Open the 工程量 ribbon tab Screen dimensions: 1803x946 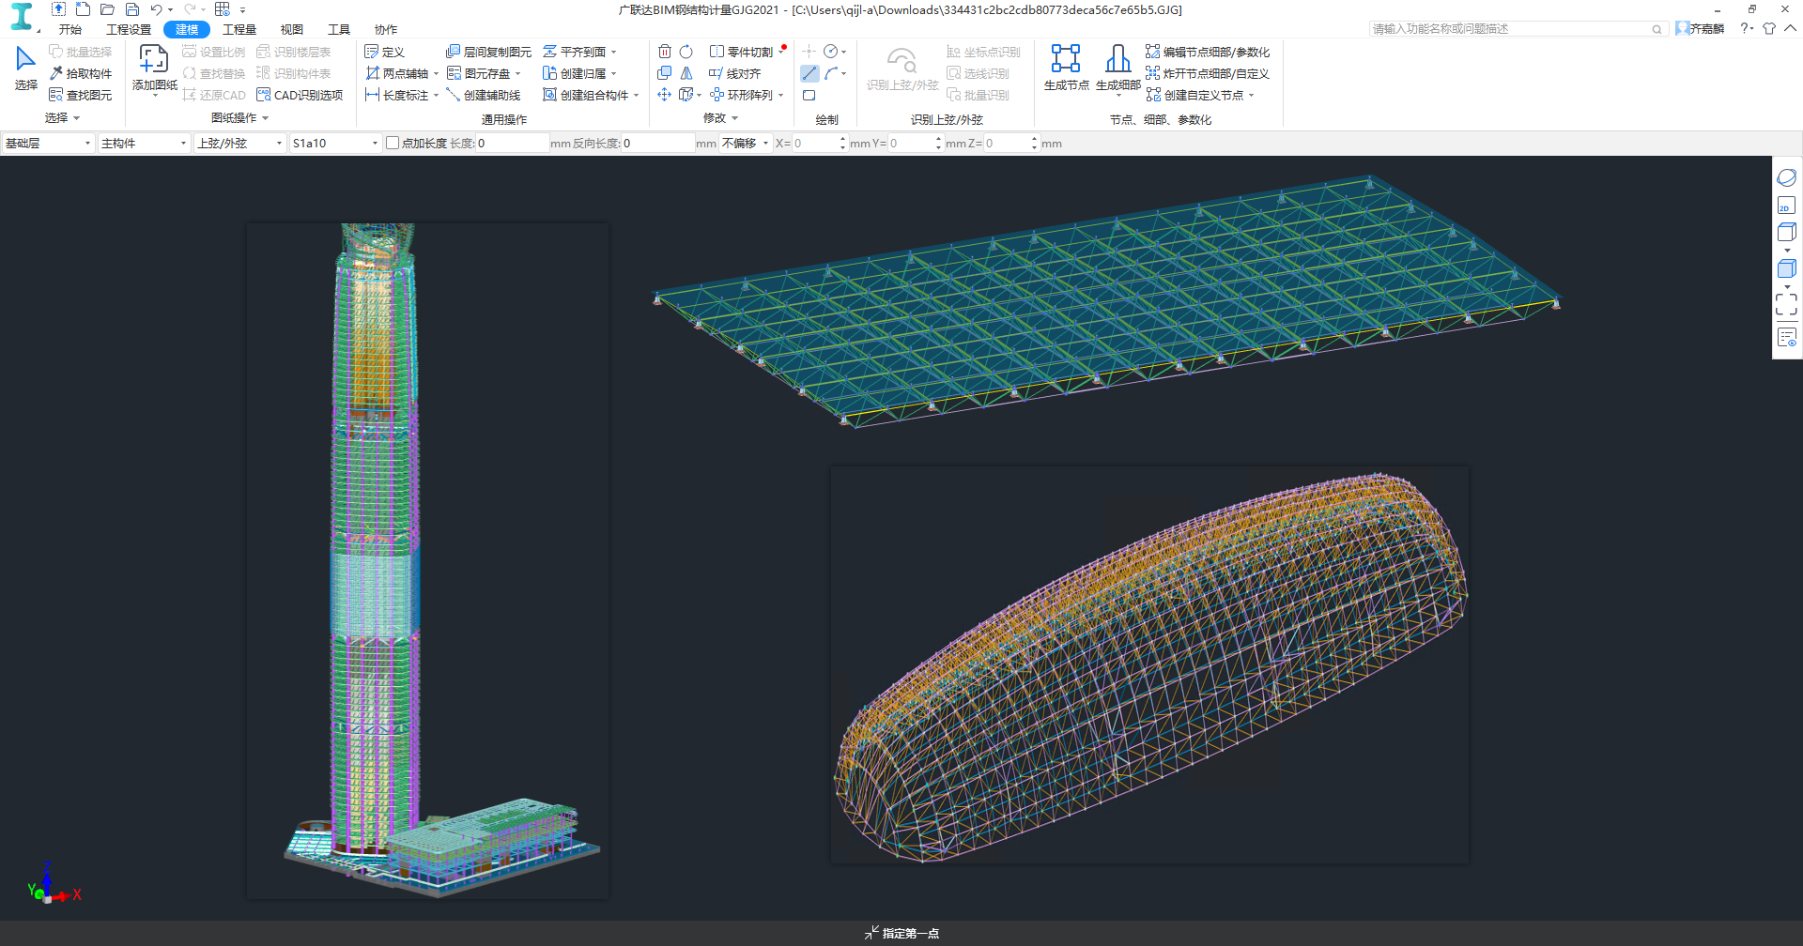coord(239,29)
